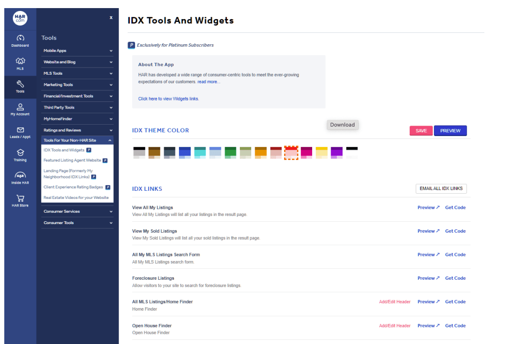Get Code for All MLS Listings/Home Finder
531x344 pixels.
[455, 302]
